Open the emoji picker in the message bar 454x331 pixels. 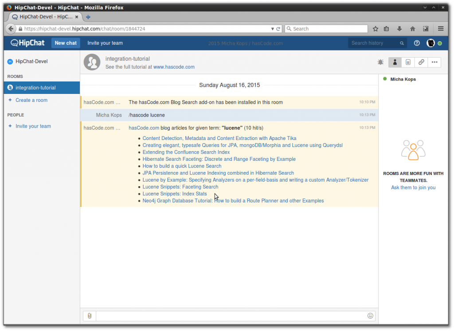tap(370, 315)
